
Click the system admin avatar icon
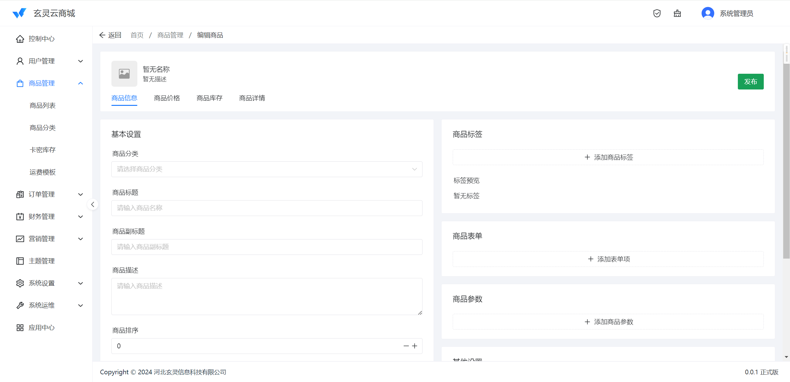pos(708,13)
